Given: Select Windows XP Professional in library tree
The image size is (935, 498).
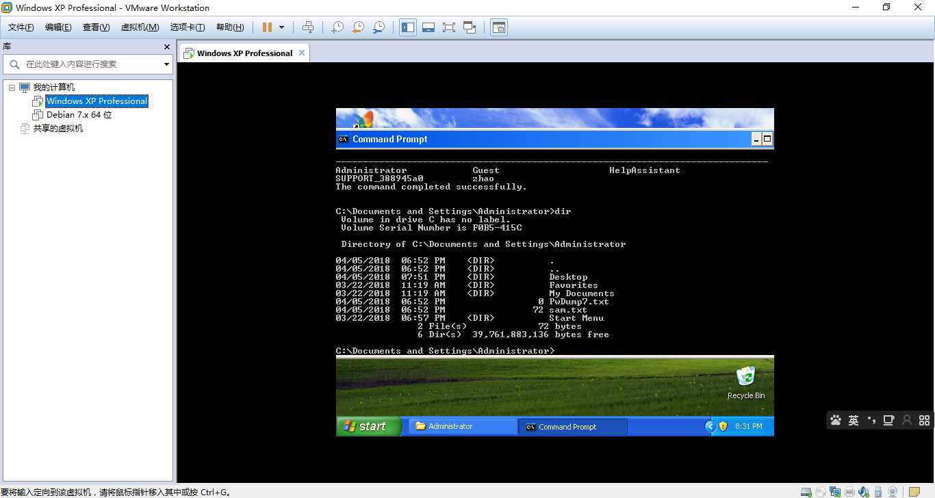Looking at the screenshot, I should 97,101.
